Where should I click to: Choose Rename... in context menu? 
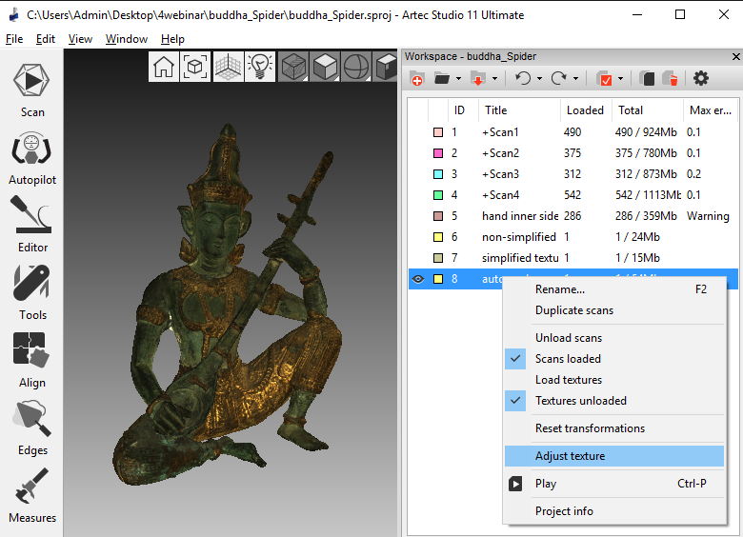click(614, 289)
